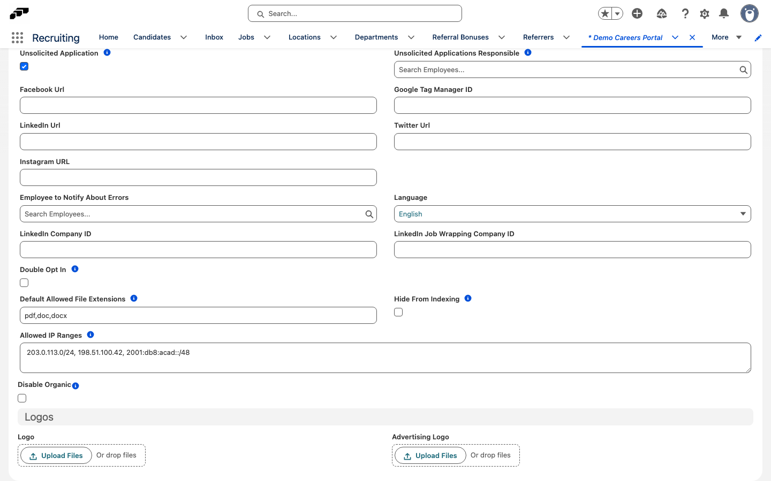
Task: Click the company logo in header
Action: (x=19, y=13)
